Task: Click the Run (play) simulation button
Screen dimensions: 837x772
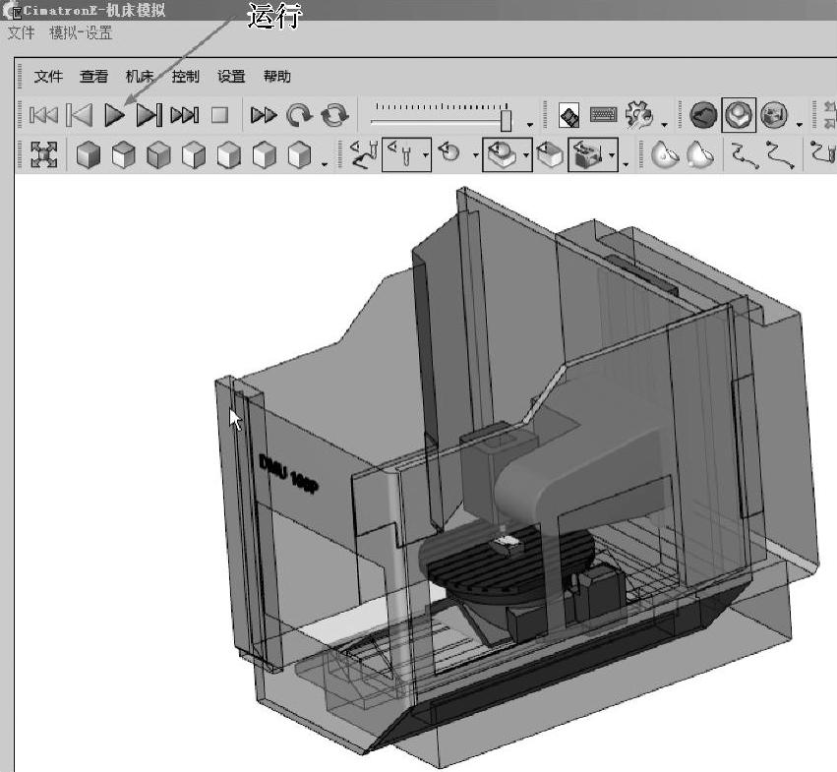Action: pos(114,115)
